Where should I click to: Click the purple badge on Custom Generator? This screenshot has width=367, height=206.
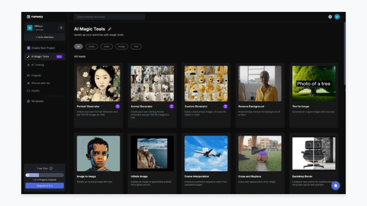click(x=225, y=106)
